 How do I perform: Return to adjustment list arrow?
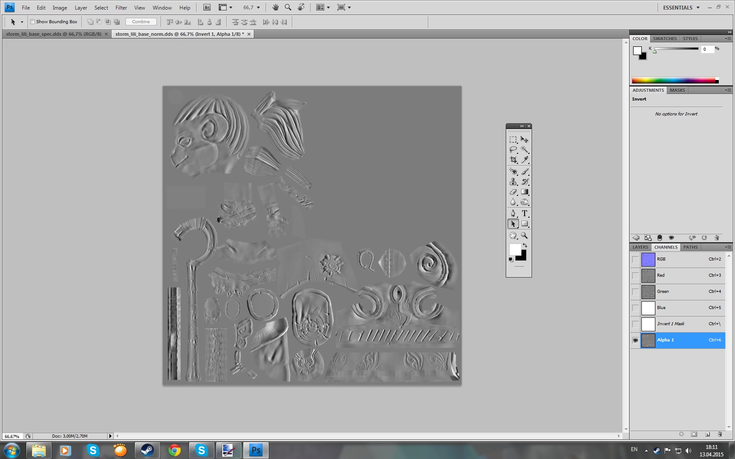[x=636, y=238]
